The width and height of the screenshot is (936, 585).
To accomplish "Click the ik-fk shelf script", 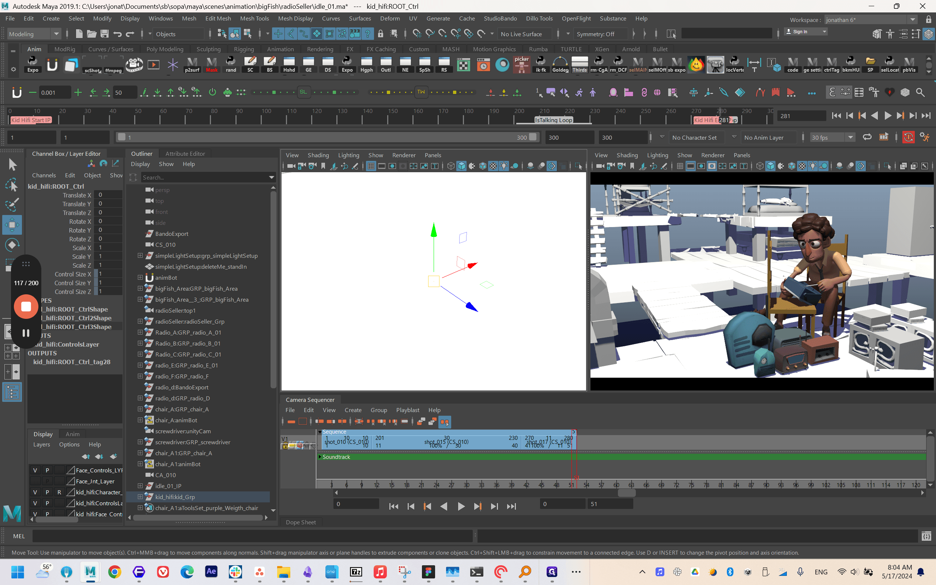I will (541, 65).
